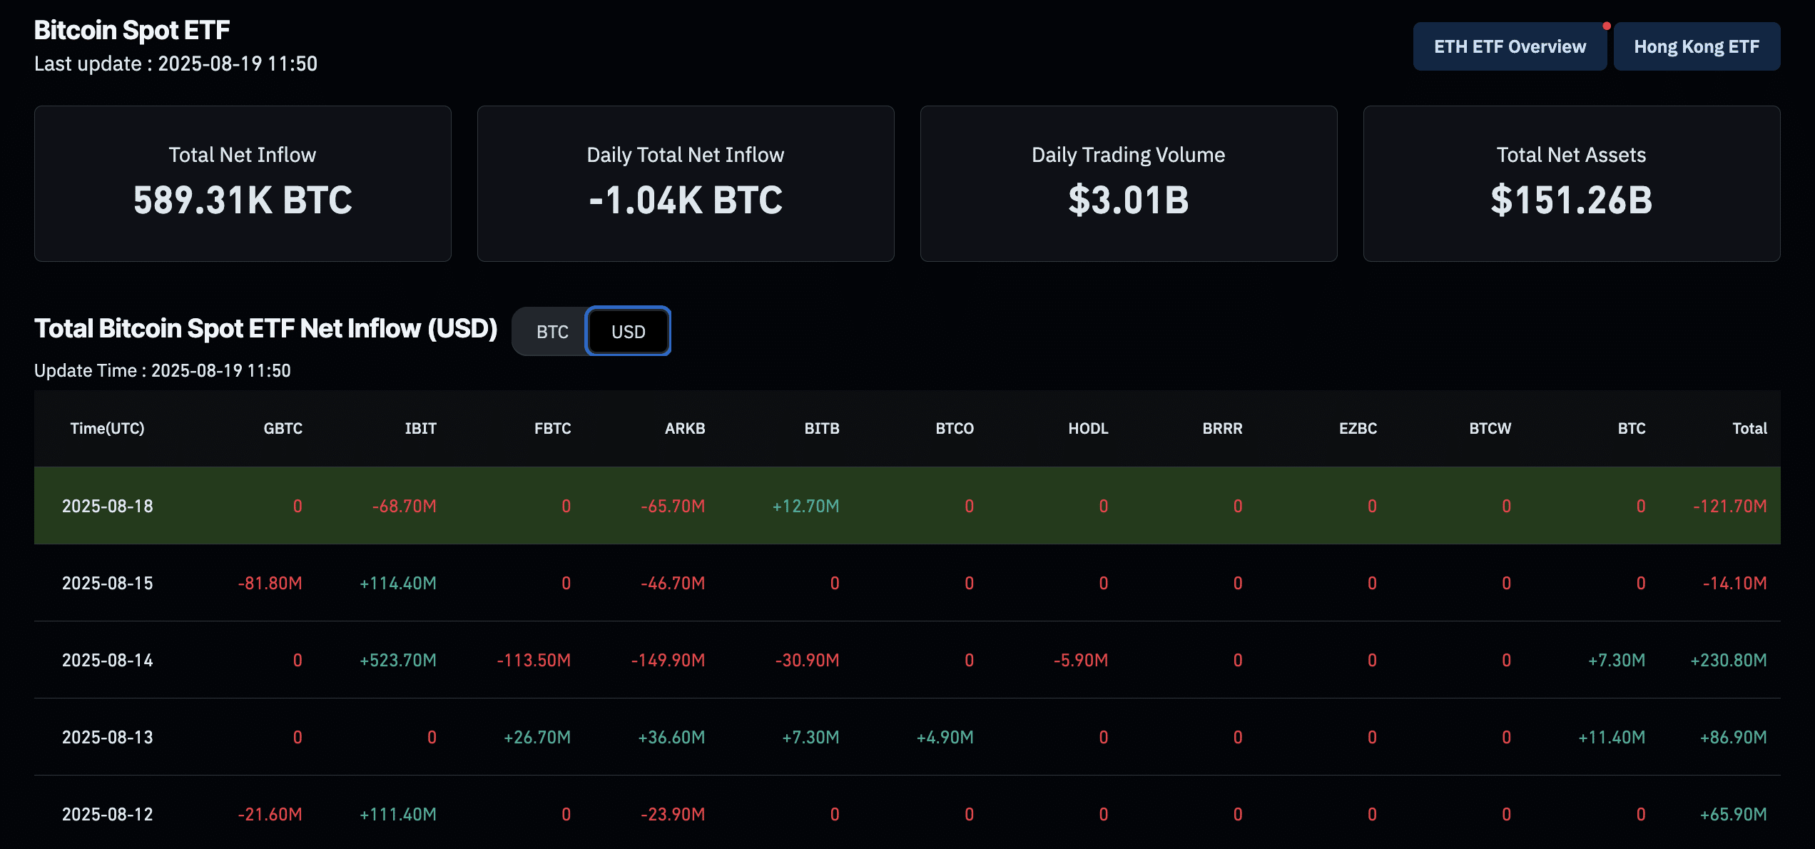Click the Daily Total Net Inflow card
This screenshot has height=849, width=1815.
click(685, 183)
